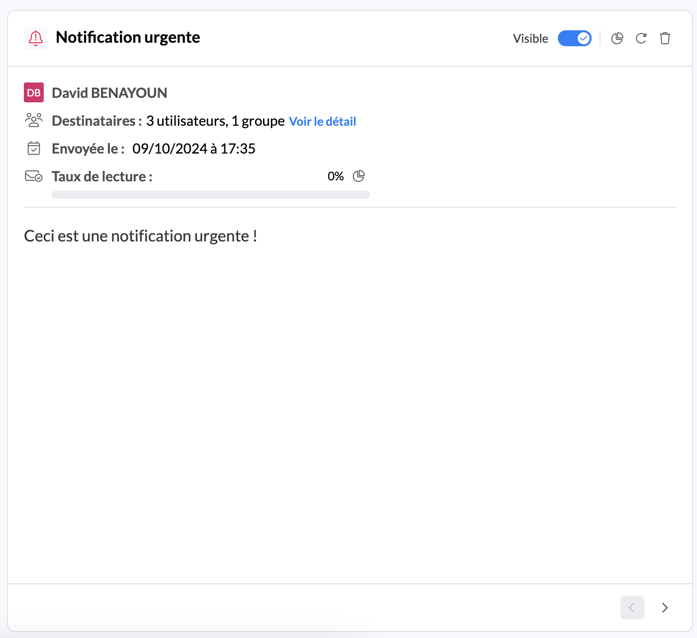Toggle the Visible switch off
697x638 pixels.
tap(574, 38)
